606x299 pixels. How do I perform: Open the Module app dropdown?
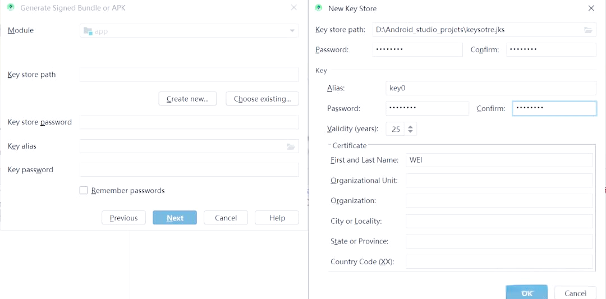click(x=190, y=31)
